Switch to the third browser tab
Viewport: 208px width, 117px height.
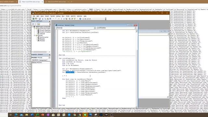click(x=57, y=2)
